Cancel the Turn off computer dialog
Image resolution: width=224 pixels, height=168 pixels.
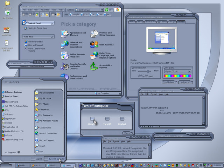point(127,133)
